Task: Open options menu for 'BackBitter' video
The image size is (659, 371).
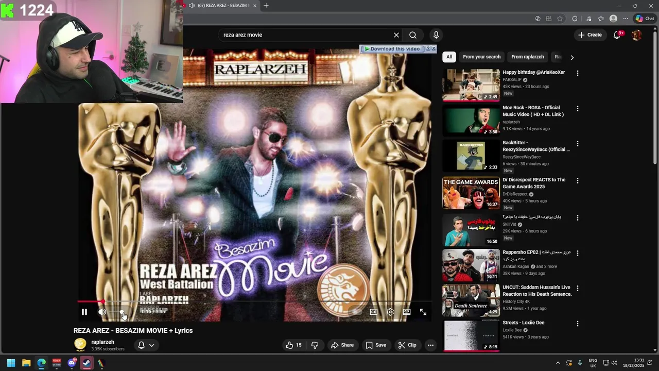Action: point(578,144)
